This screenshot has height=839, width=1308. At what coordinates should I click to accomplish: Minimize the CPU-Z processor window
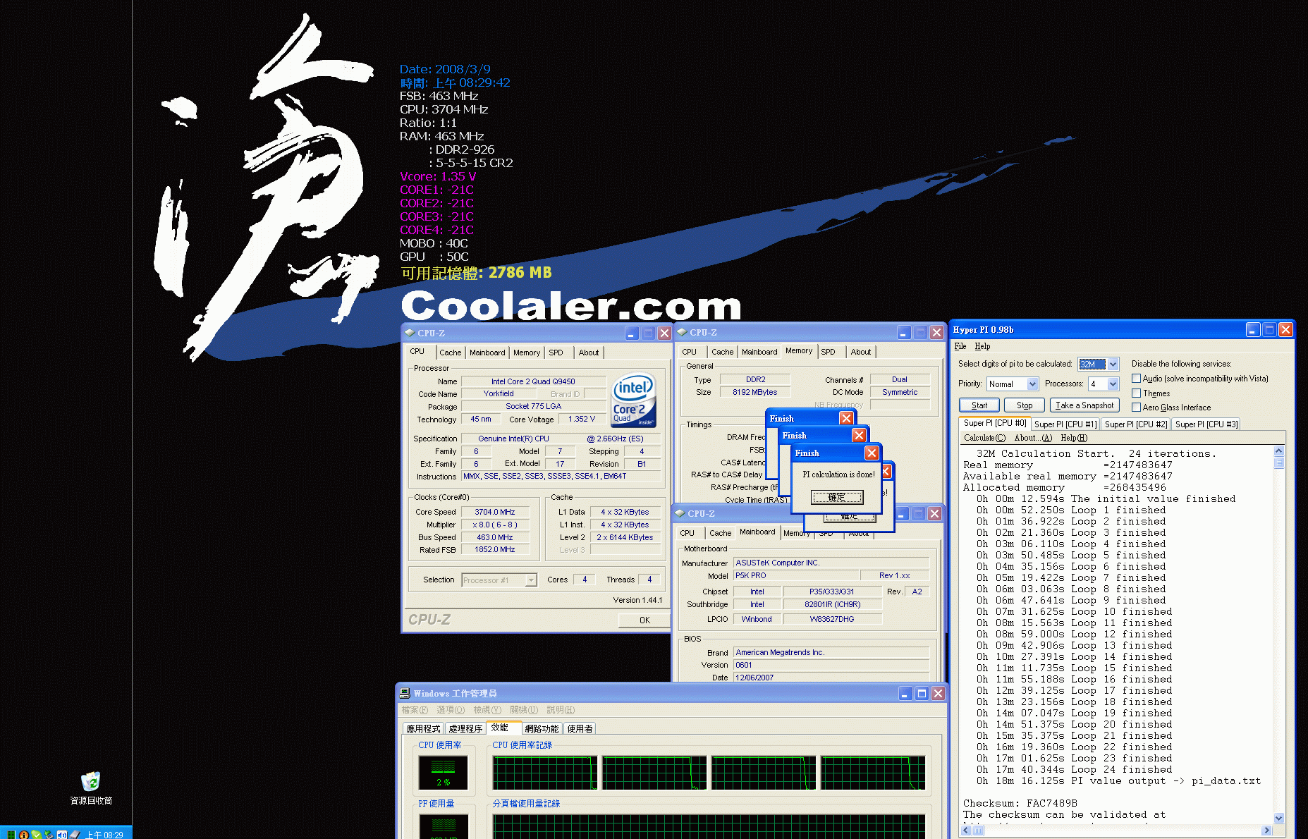(632, 333)
